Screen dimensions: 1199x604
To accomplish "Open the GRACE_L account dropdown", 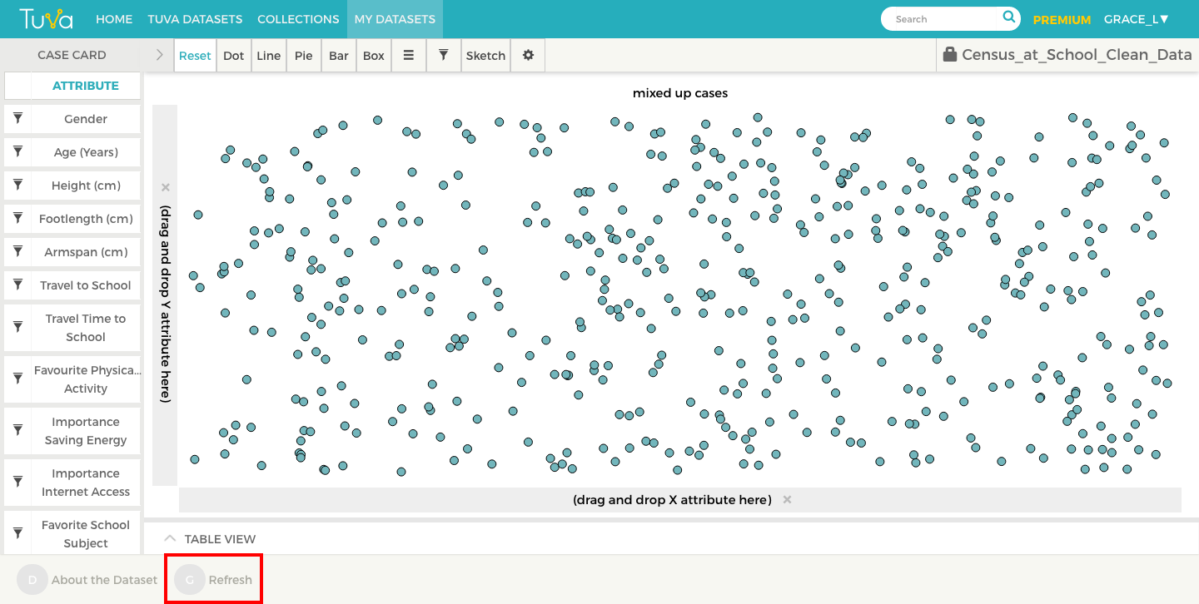I will (1136, 17).
